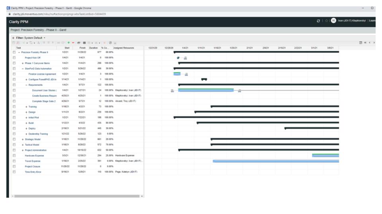The height and width of the screenshot is (214, 382).
Task: Tick checkbox for Time Entry Error row
Action: [14, 172]
